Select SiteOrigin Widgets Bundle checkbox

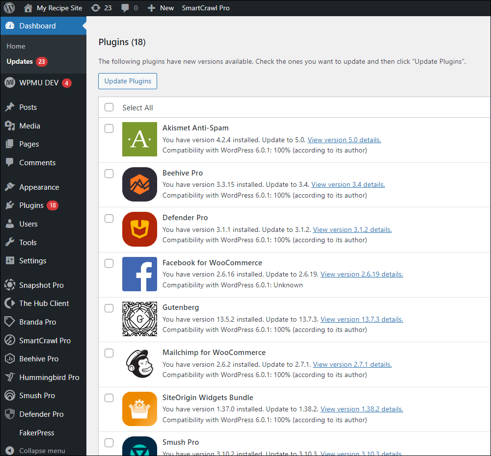109,398
